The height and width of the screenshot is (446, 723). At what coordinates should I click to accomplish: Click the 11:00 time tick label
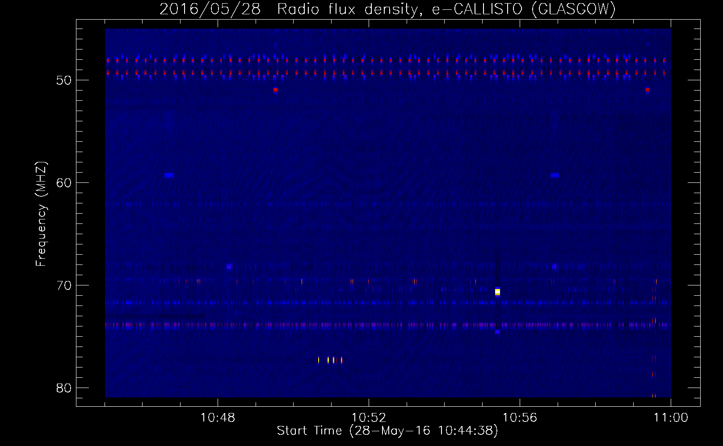pos(671,418)
